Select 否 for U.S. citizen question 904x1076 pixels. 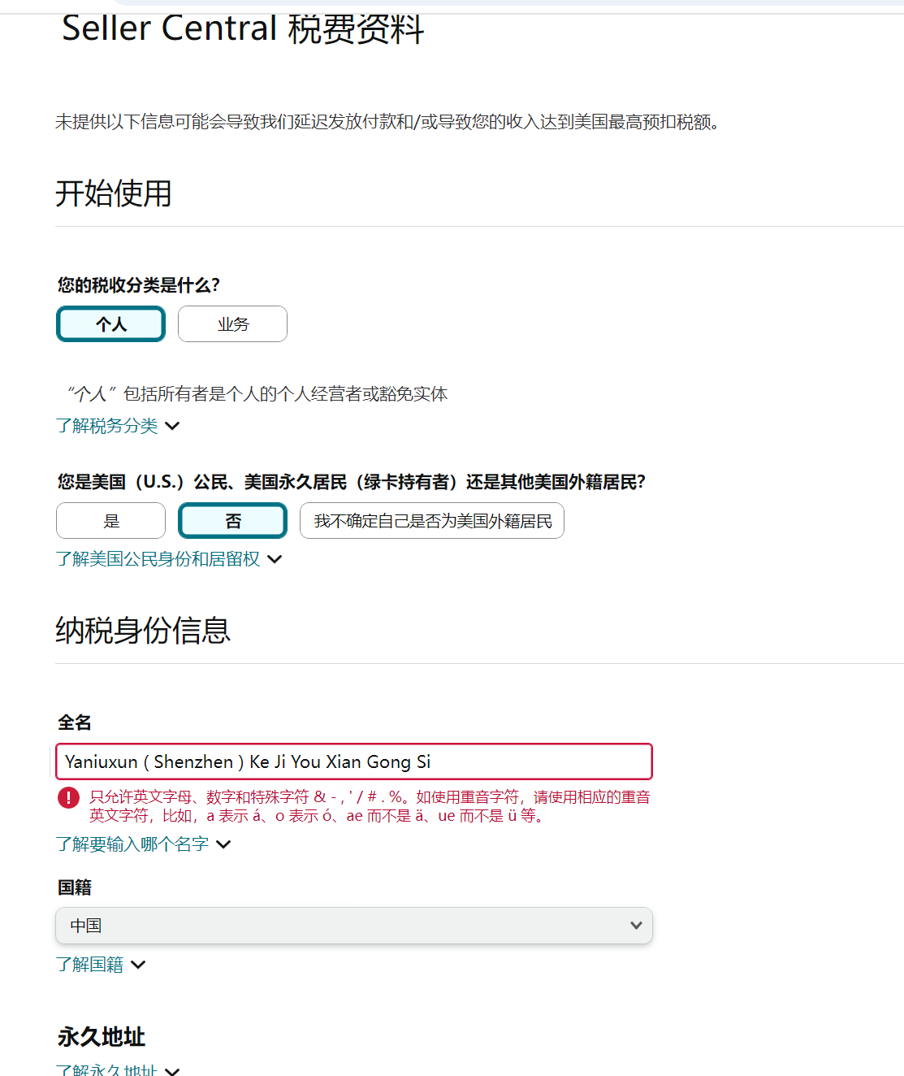[232, 520]
